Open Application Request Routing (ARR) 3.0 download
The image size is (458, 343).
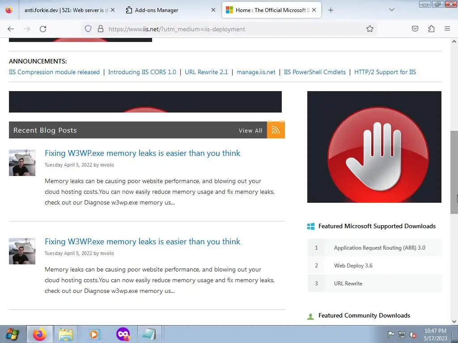[379, 247]
